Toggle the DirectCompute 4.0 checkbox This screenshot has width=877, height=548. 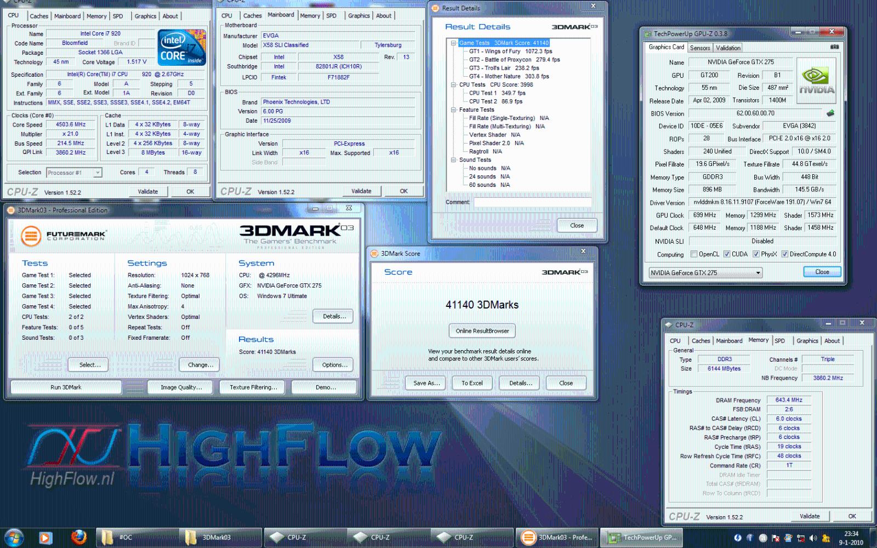[784, 254]
